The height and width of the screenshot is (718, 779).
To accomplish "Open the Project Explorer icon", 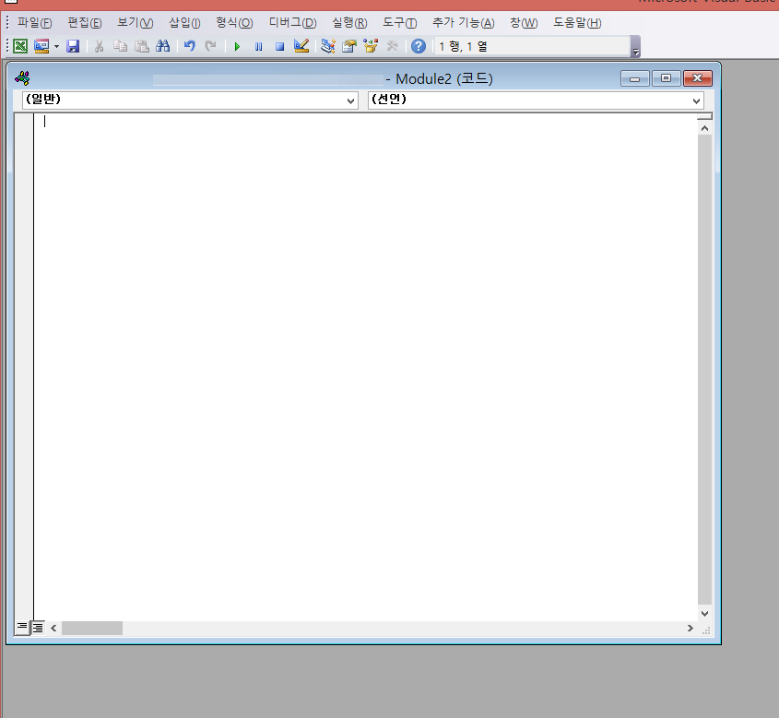I will click(x=327, y=46).
